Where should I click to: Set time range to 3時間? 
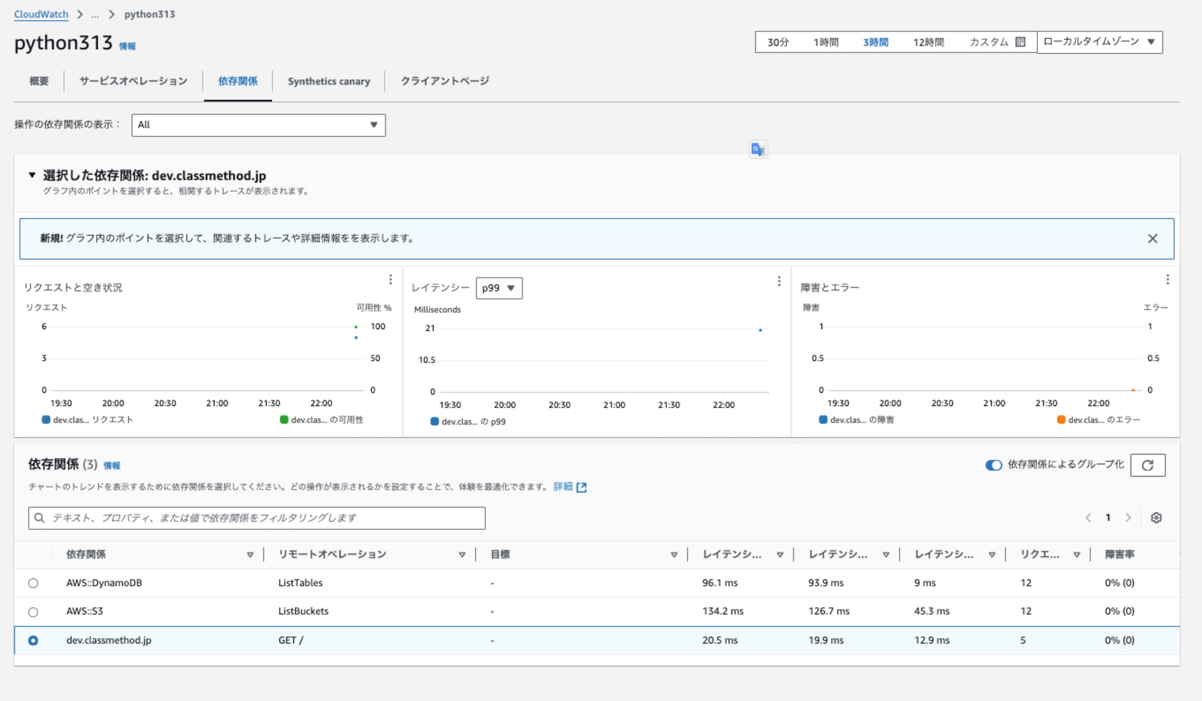pyautogui.click(x=876, y=42)
